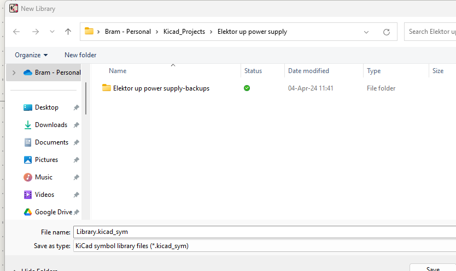
Task: Open the Save as type dropdown
Action: 265,246
